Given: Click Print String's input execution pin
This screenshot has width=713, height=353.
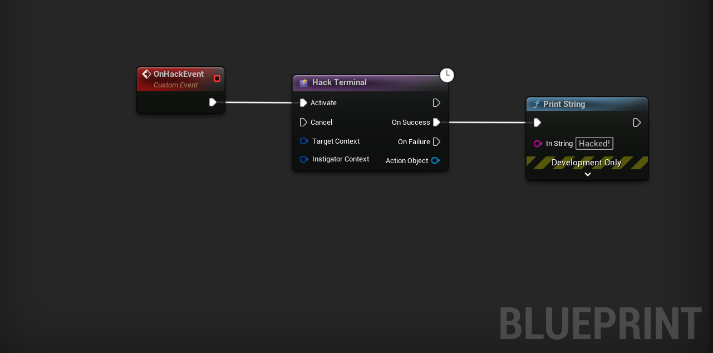Looking at the screenshot, I should coord(537,122).
